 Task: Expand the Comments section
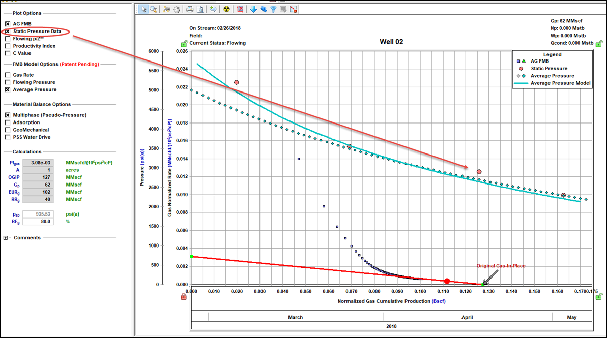click(x=6, y=238)
